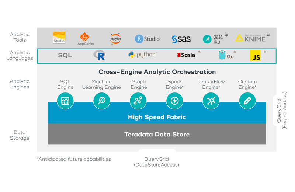Click the Teradata Studio icon
Screen dimensions: 295x192
click(x=59, y=38)
